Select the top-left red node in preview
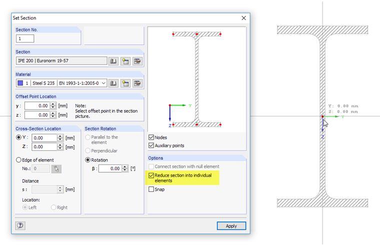The width and height of the screenshot is (380, 246). tap(173, 34)
